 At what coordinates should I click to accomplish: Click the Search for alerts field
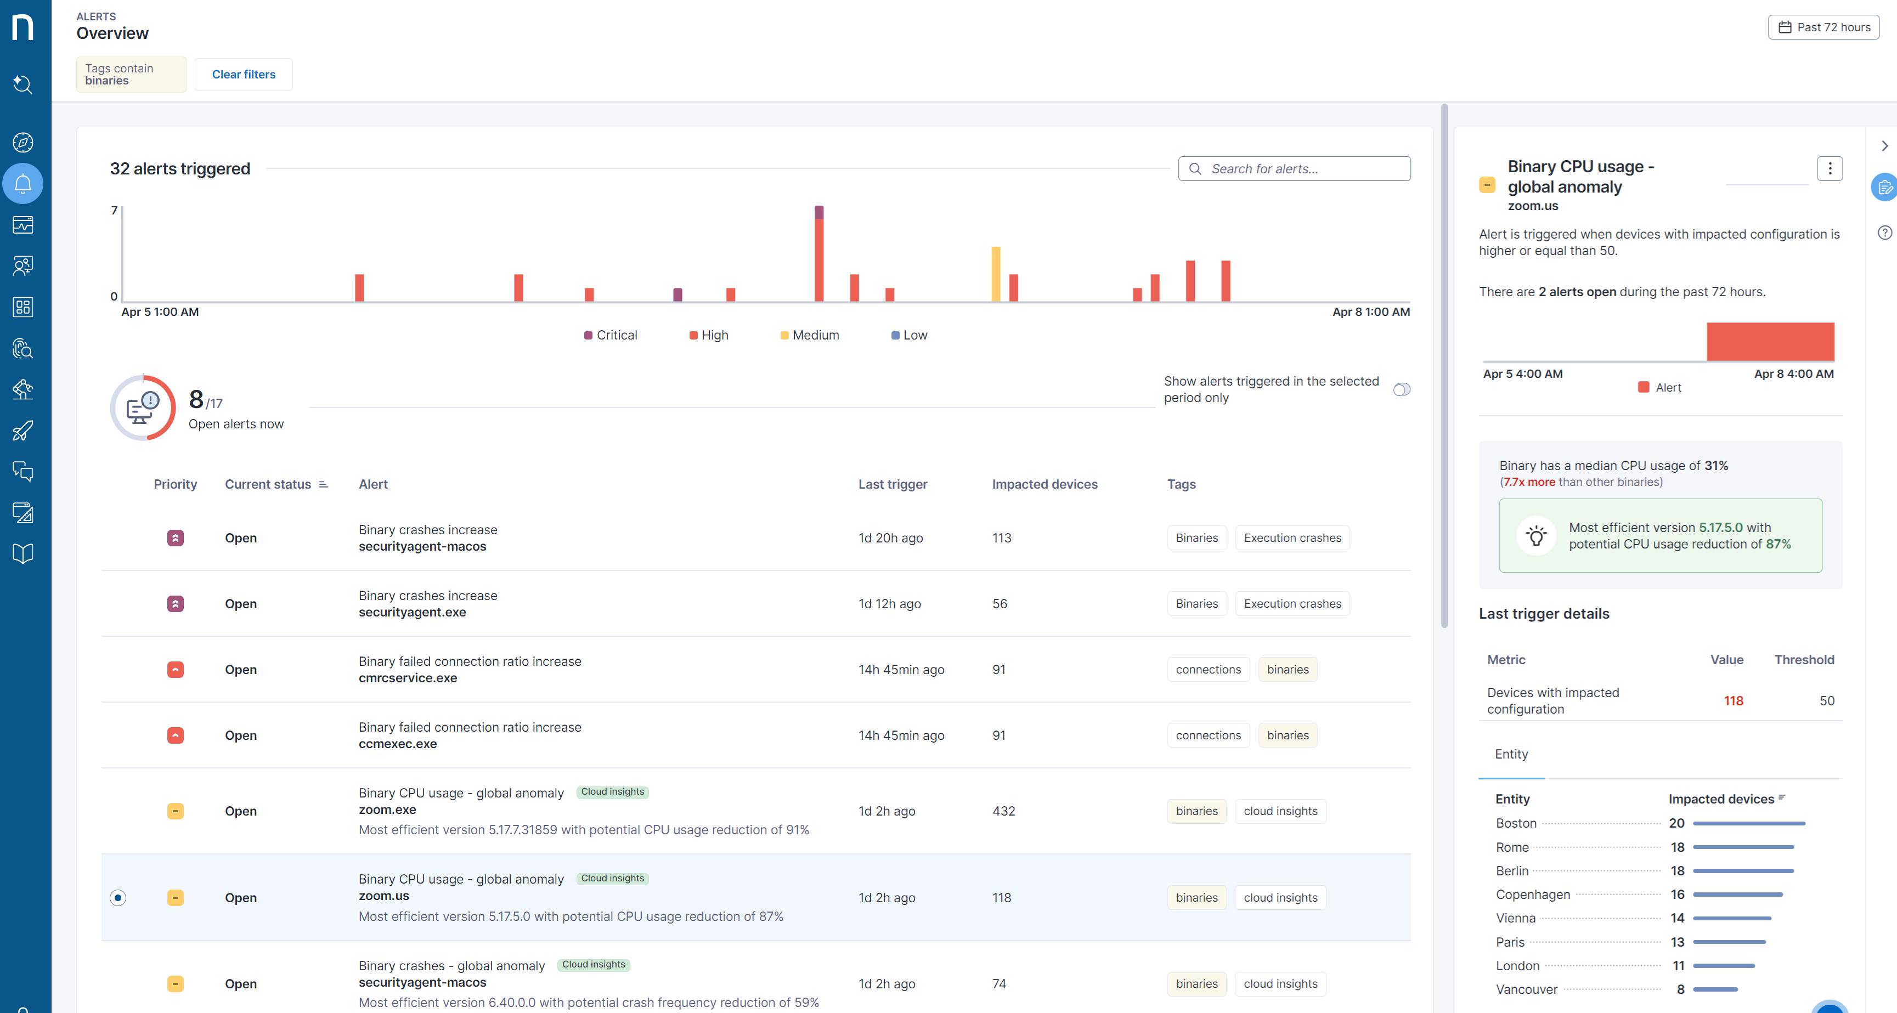pyautogui.click(x=1294, y=168)
